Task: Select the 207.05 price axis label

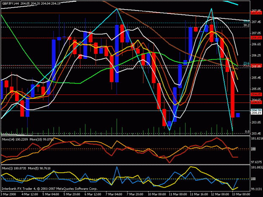Action: [x=256, y=33]
